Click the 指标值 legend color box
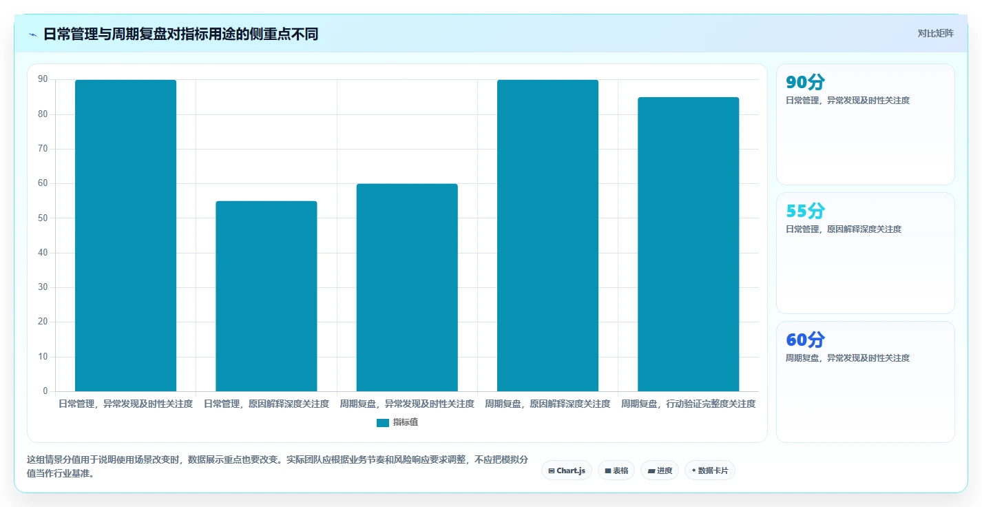The height and width of the screenshot is (507, 982). click(383, 423)
